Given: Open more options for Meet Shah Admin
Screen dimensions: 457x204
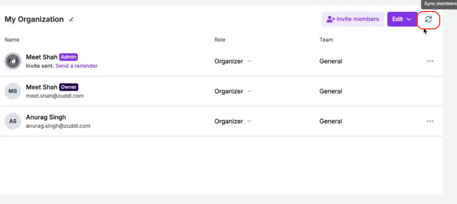Looking at the screenshot, I should click(430, 61).
